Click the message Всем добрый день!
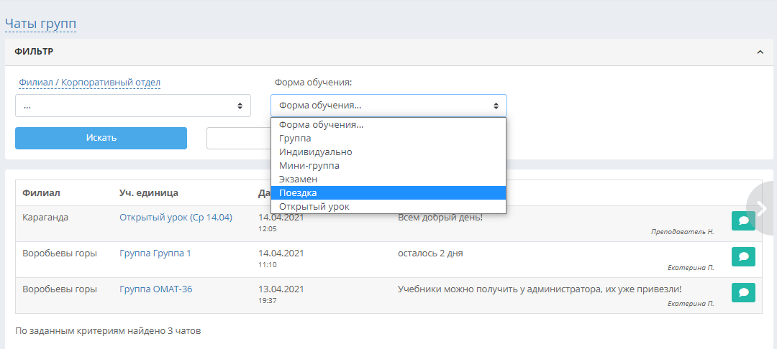 click(440, 217)
